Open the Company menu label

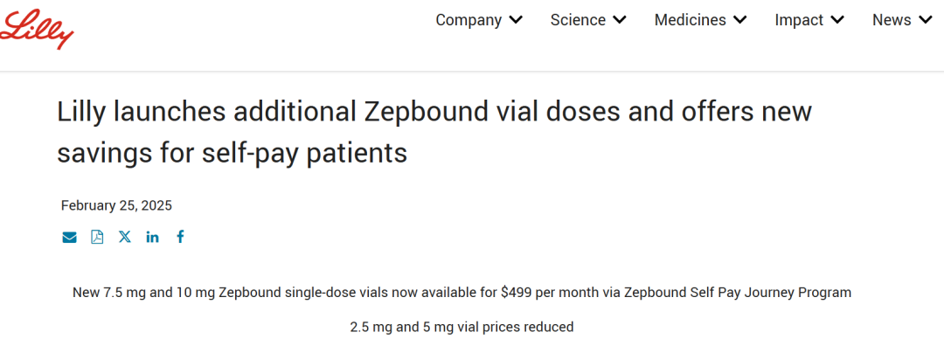click(469, 20)
